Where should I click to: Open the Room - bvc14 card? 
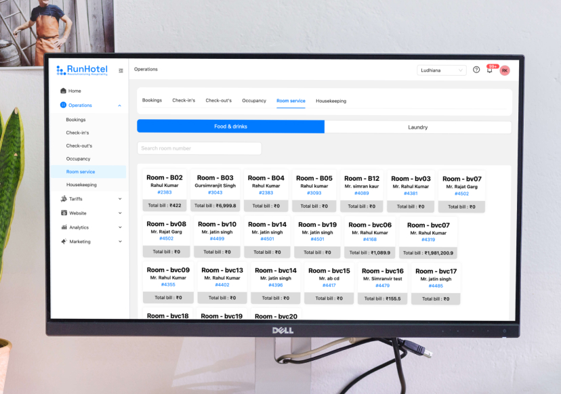tap(276, 284)
